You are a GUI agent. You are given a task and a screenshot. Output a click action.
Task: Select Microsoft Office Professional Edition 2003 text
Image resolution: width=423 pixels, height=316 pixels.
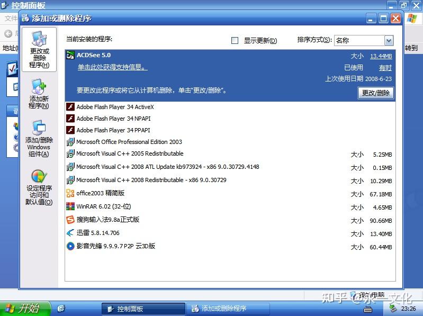point(129,142)
